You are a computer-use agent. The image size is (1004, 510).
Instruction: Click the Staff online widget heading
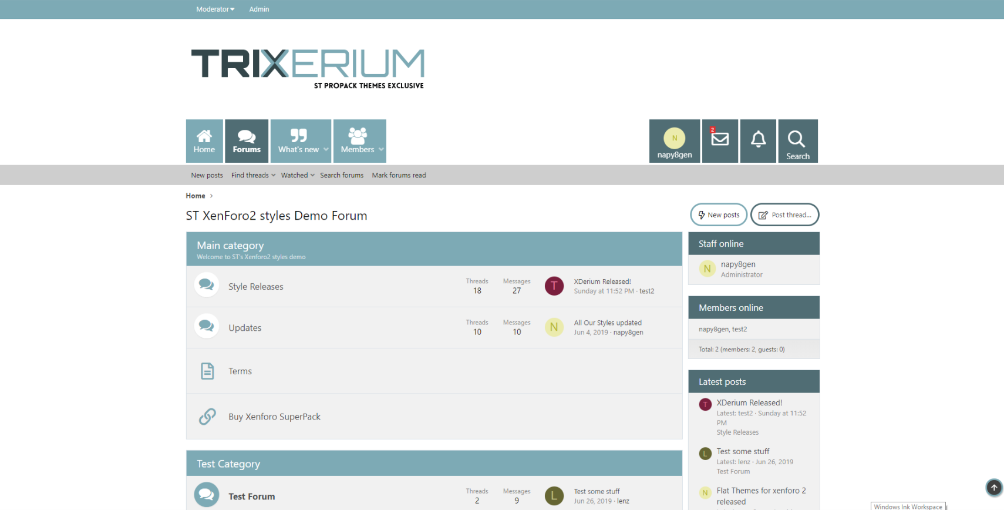(x=721, y=244)
